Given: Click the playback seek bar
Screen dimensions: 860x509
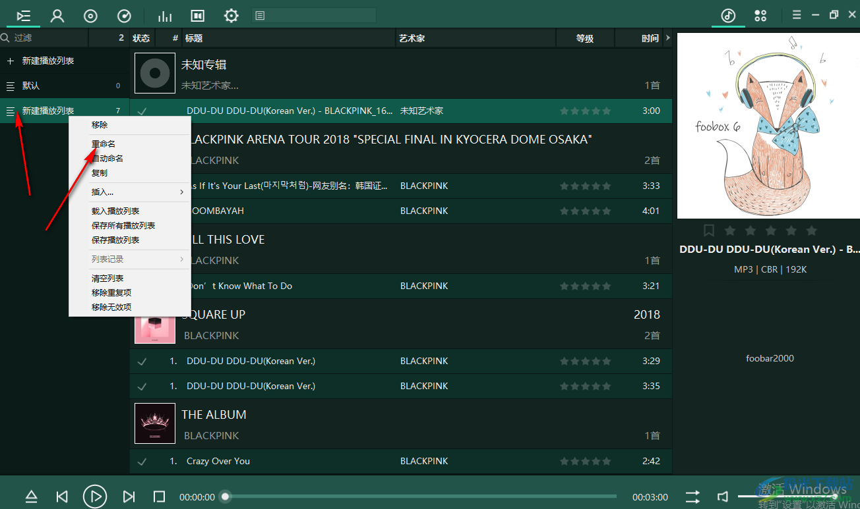Looking at the screenshot, I should 421,496.
